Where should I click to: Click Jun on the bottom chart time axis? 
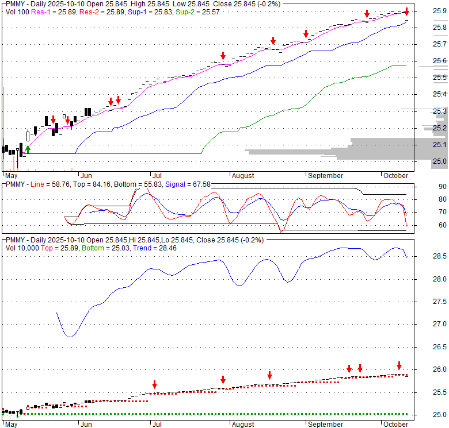[x=86, y=425]
